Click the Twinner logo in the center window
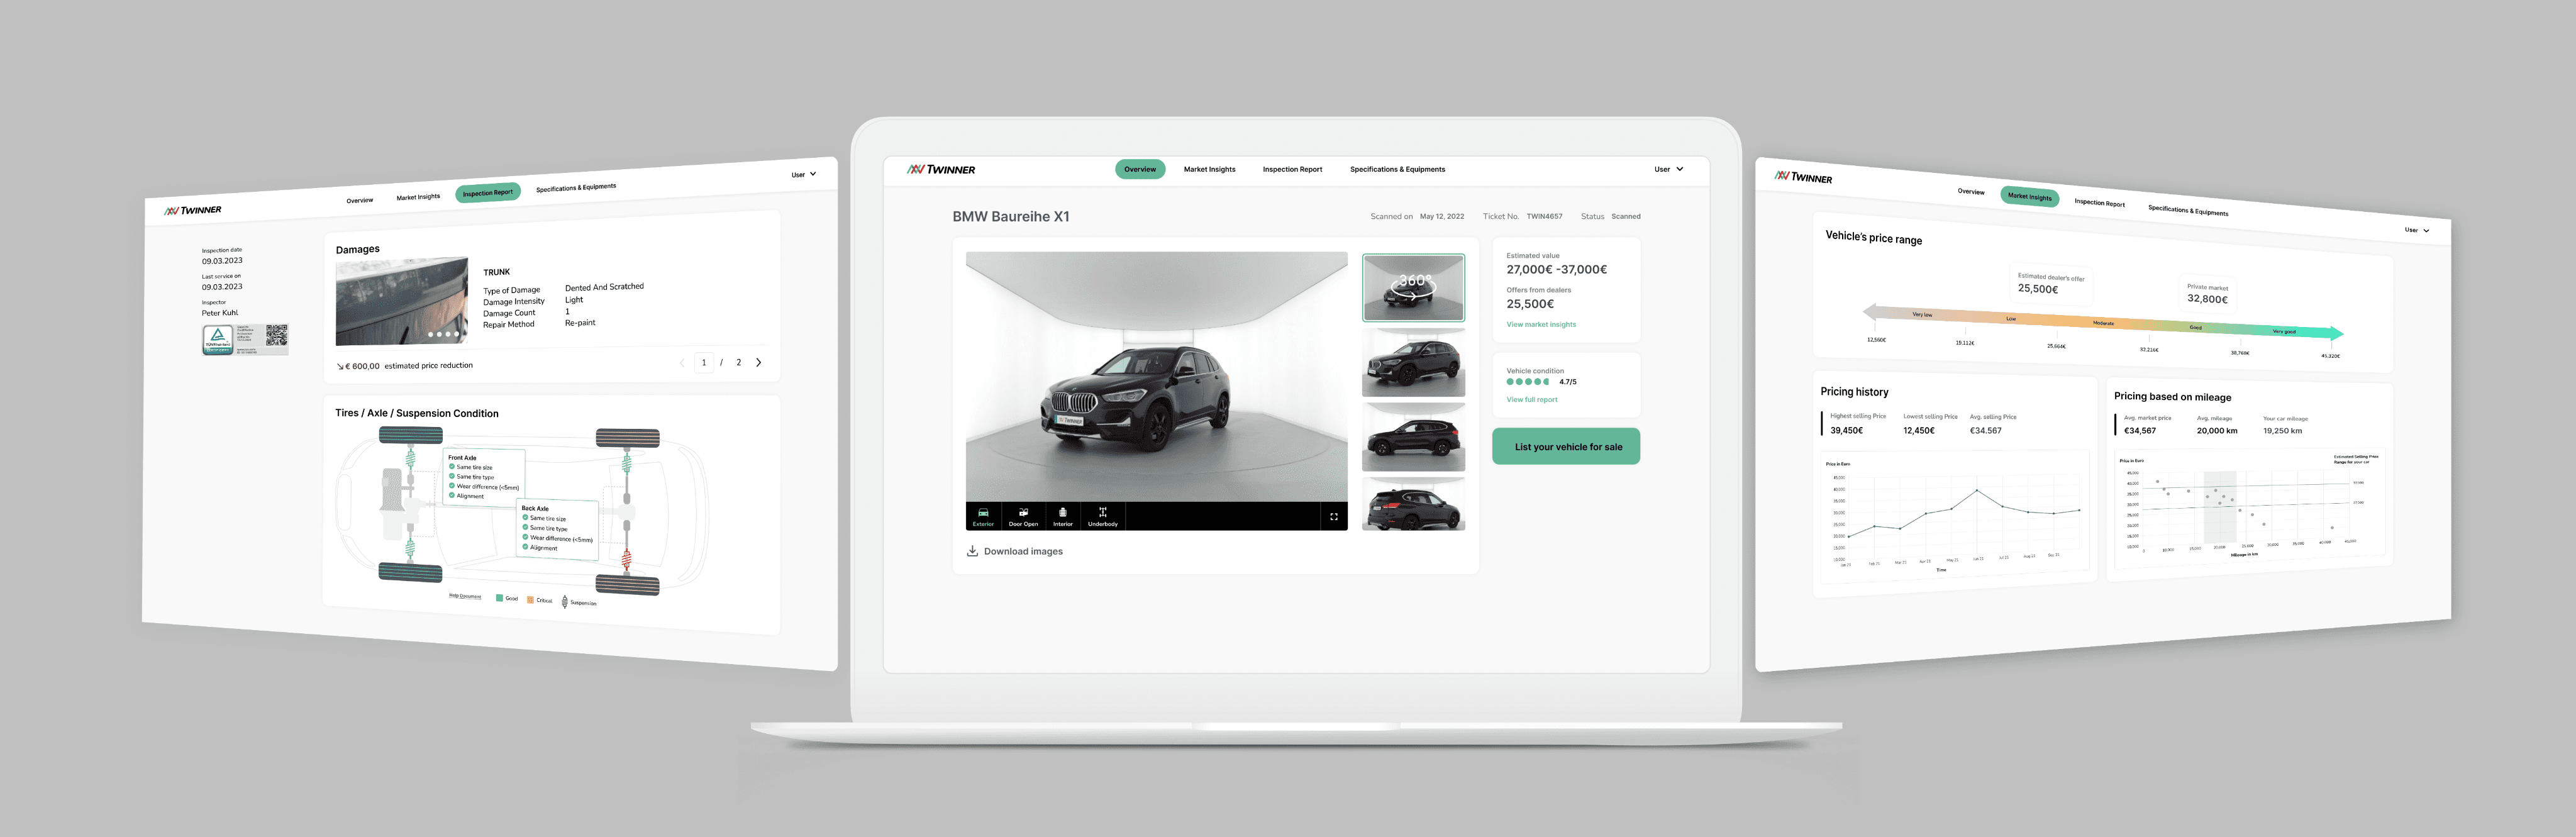 pos(940,170)
